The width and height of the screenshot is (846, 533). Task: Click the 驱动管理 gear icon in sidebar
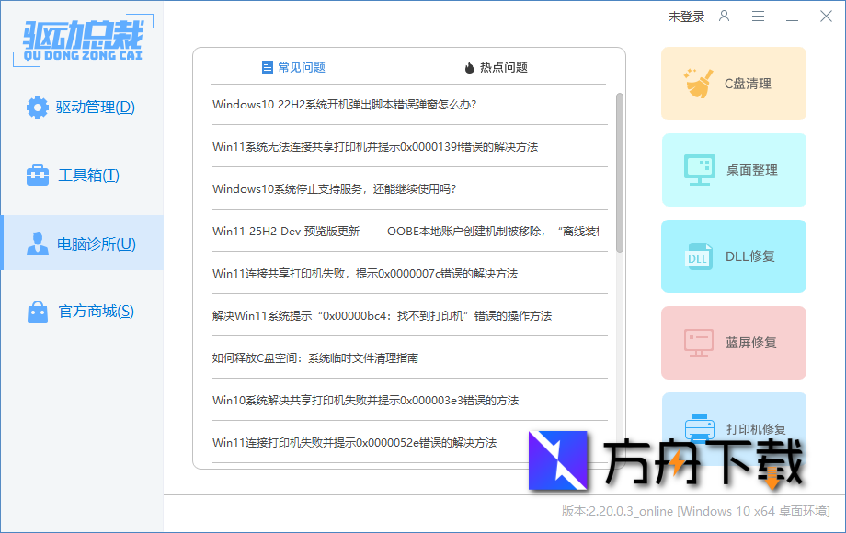[x=37, y=107]
